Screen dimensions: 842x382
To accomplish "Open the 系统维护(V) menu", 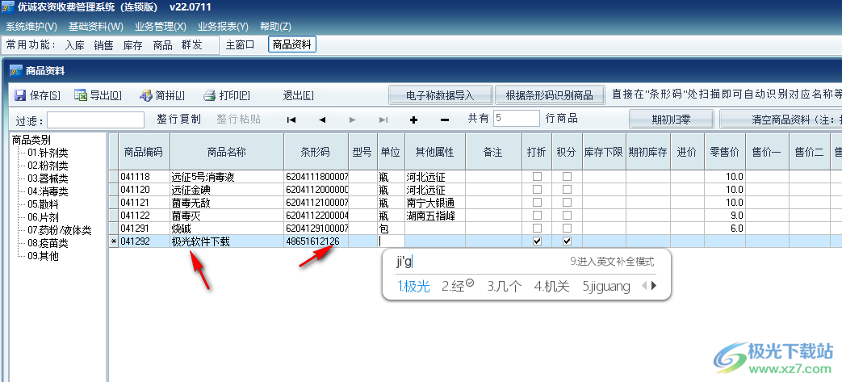I will point(31,27).
